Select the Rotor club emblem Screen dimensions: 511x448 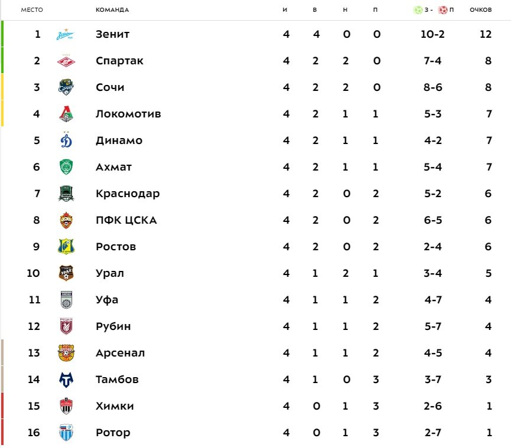click(x=66, y=433)
